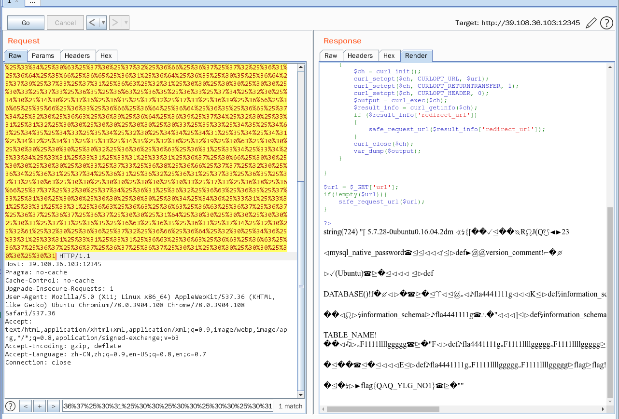Click the 'Pragma: no-cache' header line
Image resolution: width=619 pixels, height=419 pixels.
[x=36, y=272]
